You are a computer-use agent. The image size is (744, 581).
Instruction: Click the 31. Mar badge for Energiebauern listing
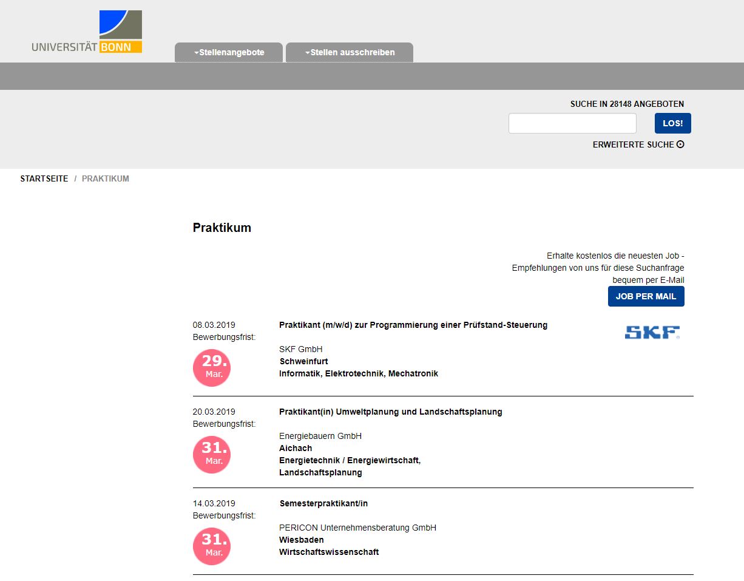click(211, 454)
